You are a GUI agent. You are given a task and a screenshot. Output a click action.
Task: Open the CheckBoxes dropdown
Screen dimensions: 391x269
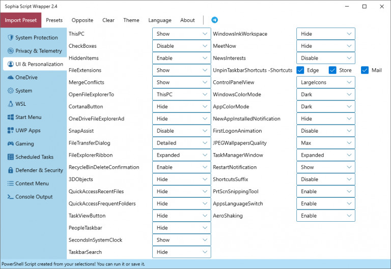182,46
